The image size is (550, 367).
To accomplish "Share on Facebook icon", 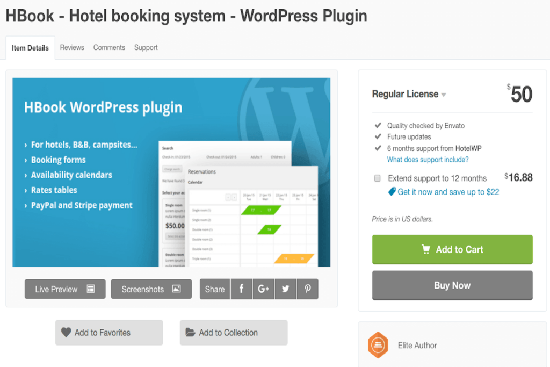I will point(241,289).
